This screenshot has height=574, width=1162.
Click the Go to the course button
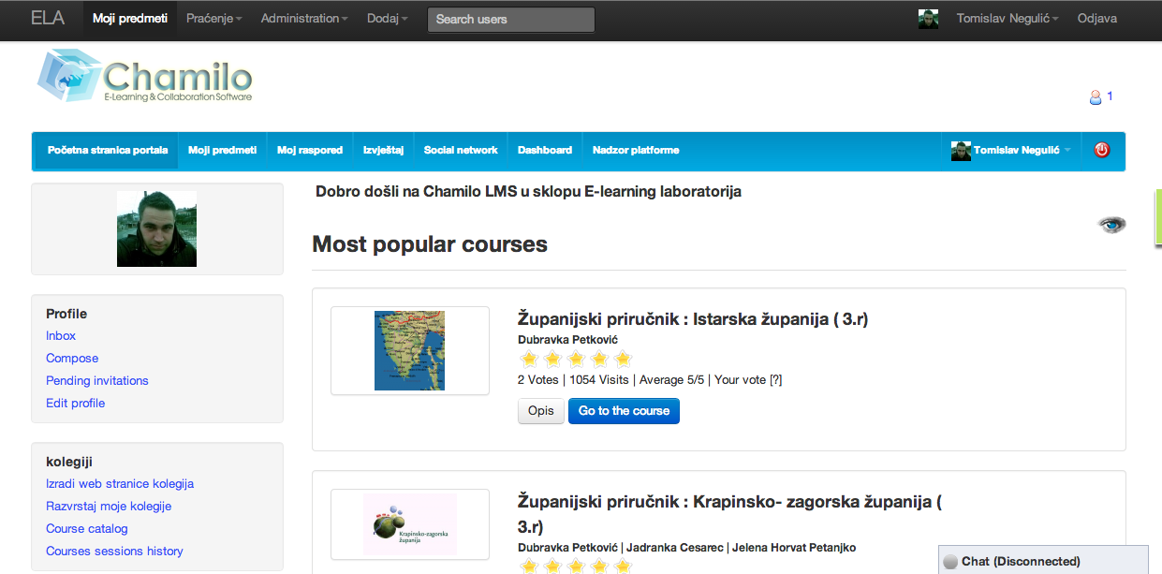624,411
